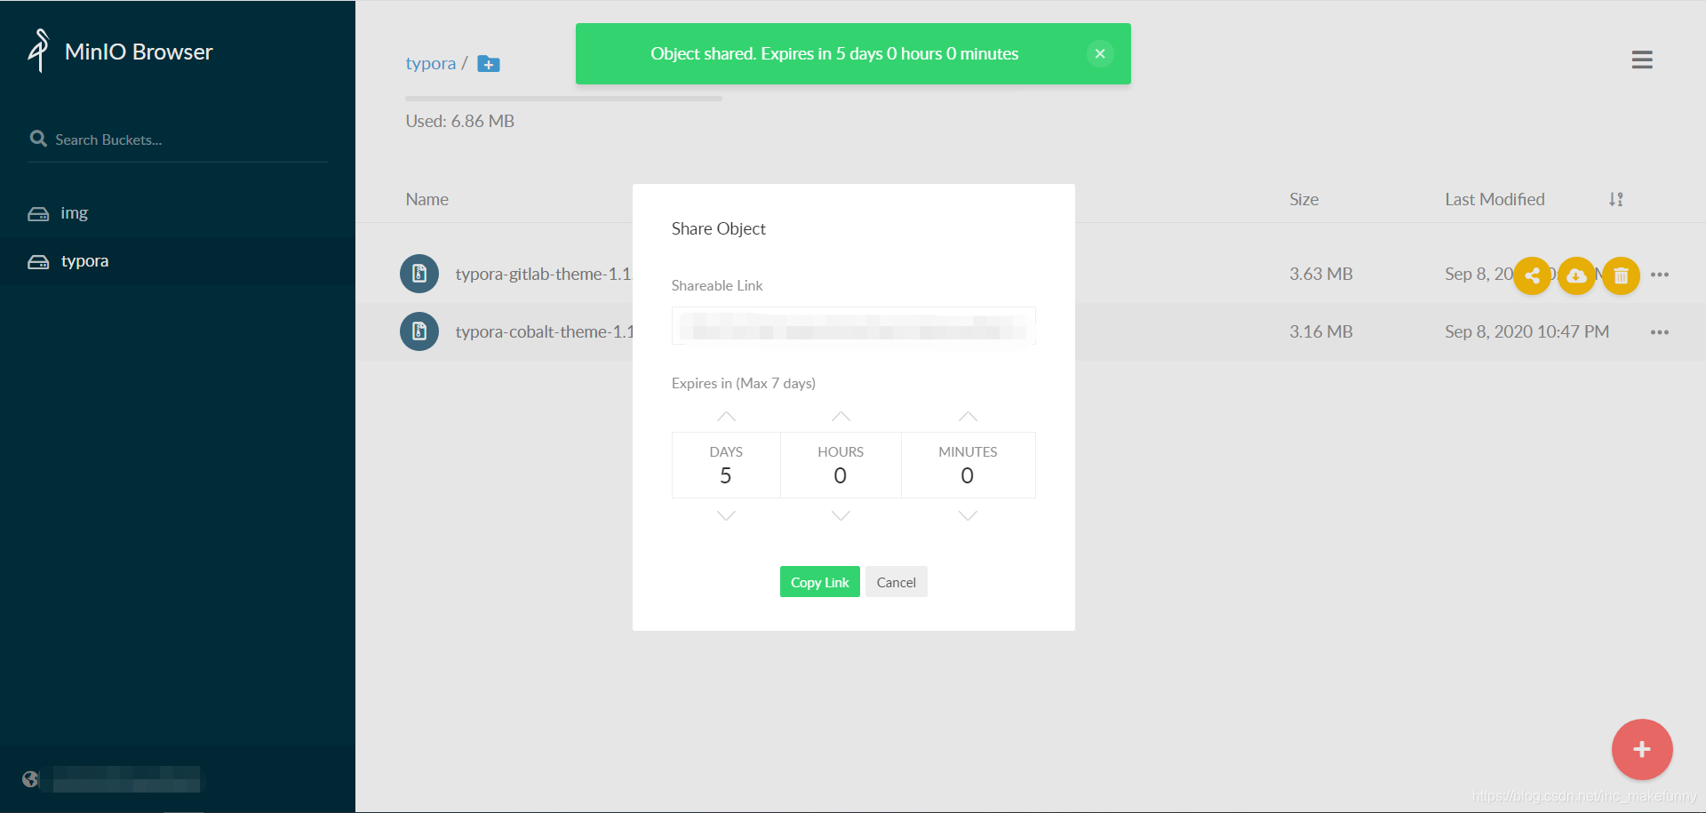Image resolution: width=1706 pixels, height=813 pixels.
Task: Sort by Name column header
Action: point(427,199)
